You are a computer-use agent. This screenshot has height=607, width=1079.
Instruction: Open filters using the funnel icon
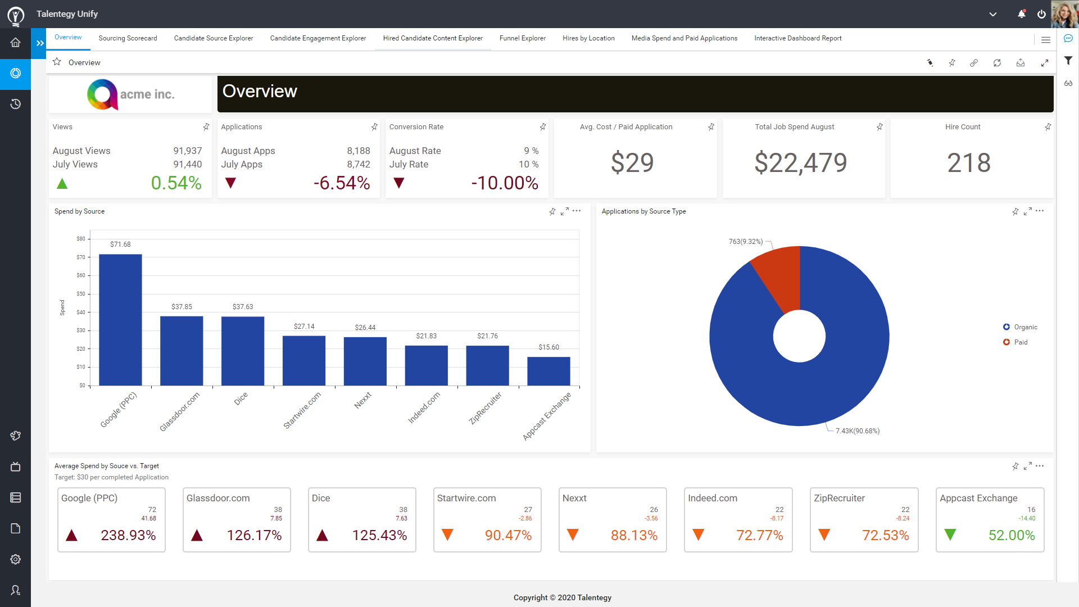pos(1069,60)
